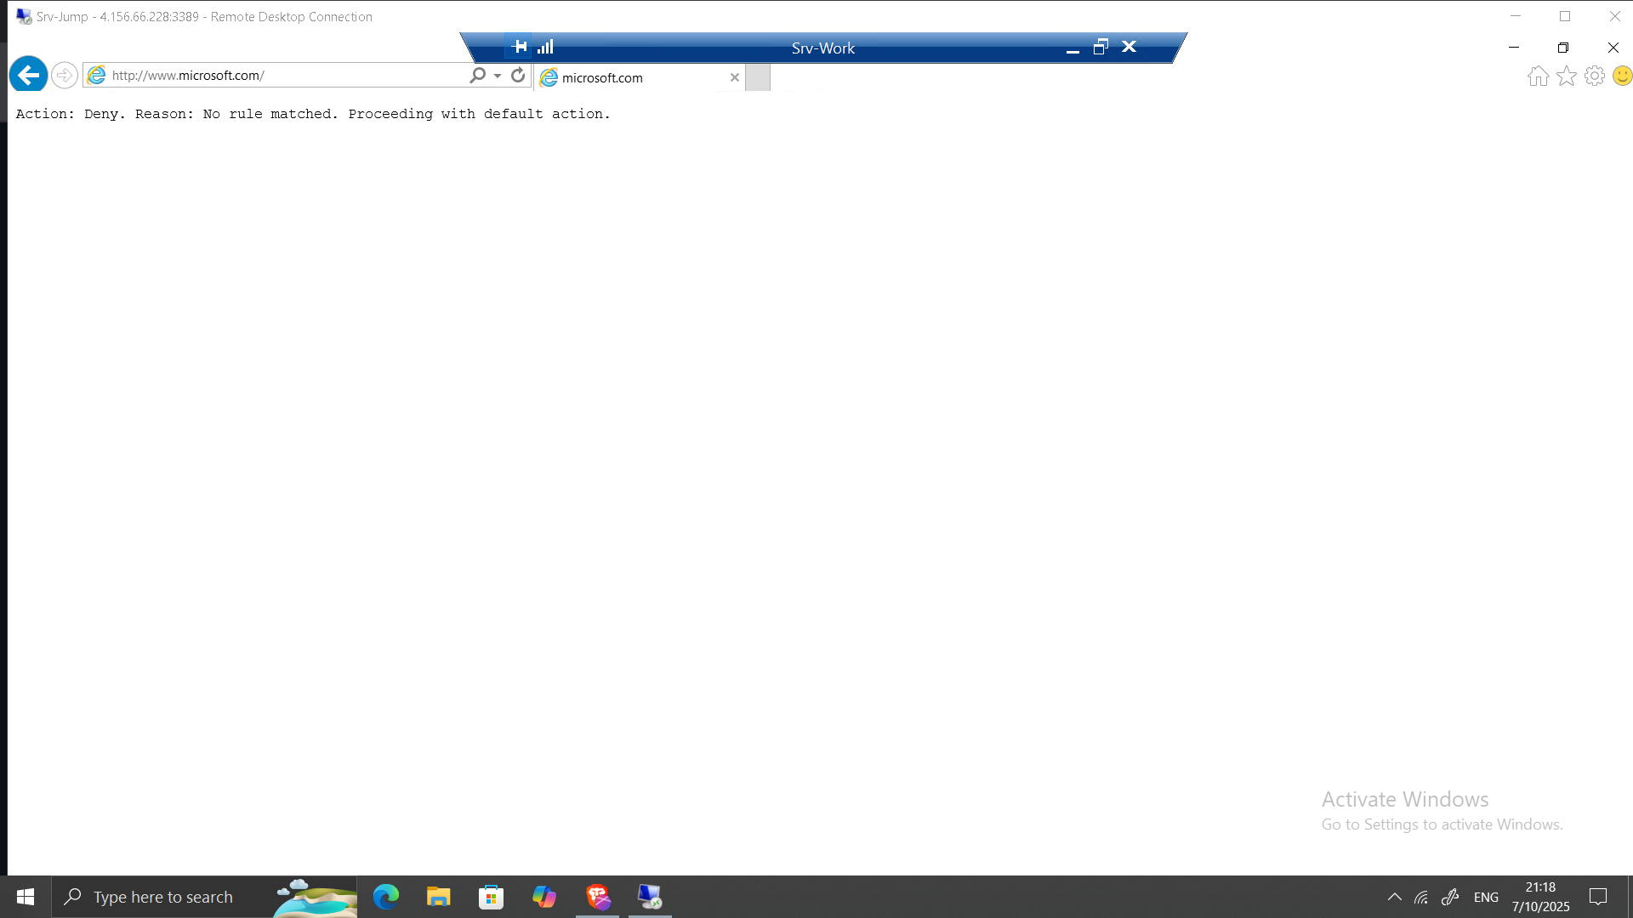Screen dimensions: 1633x918
Task: Open the Tools gear icon
Action: pos(1595,76)
